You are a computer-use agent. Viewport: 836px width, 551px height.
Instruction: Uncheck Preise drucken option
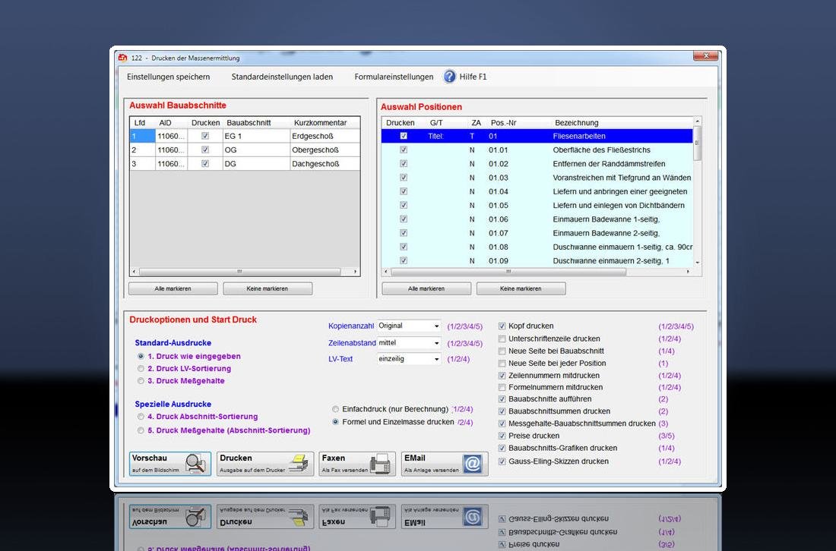click(x=502, y=436)
